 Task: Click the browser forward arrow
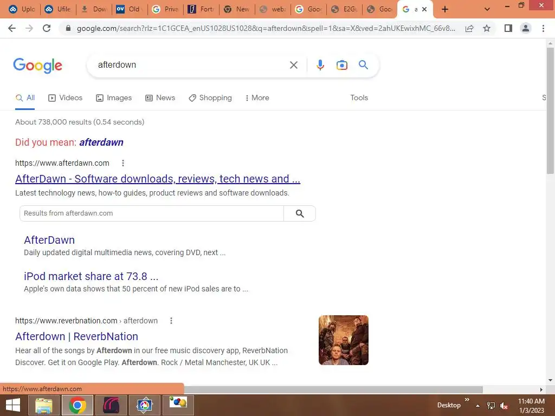(x=29, y=28)
